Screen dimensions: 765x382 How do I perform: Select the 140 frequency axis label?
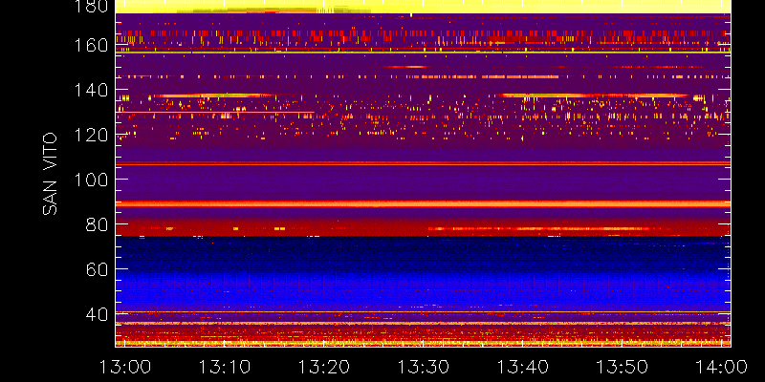click(90, 90)
